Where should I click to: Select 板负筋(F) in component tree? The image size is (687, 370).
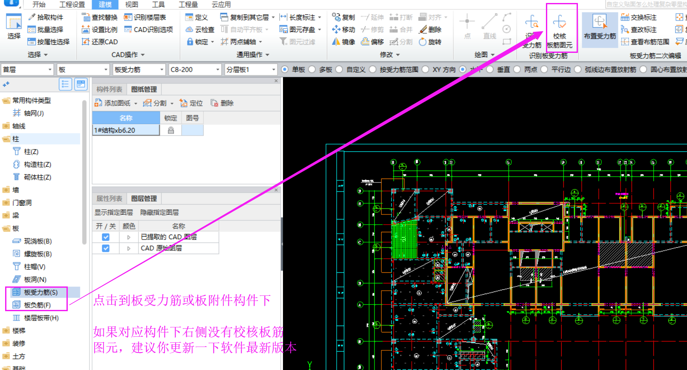coord(37,305)
